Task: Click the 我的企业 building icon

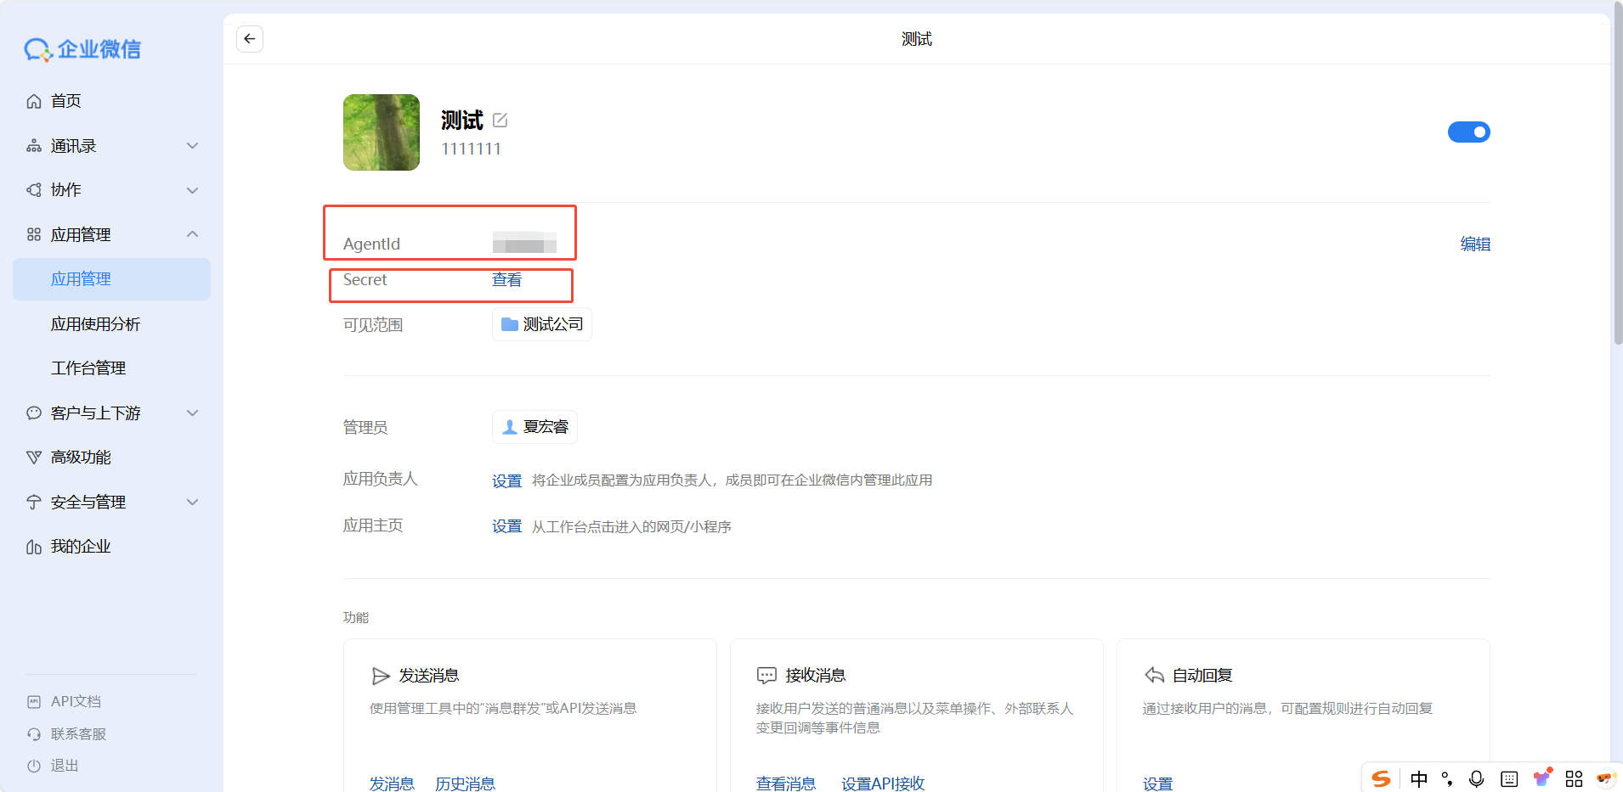Action: (x=34, y=547)
